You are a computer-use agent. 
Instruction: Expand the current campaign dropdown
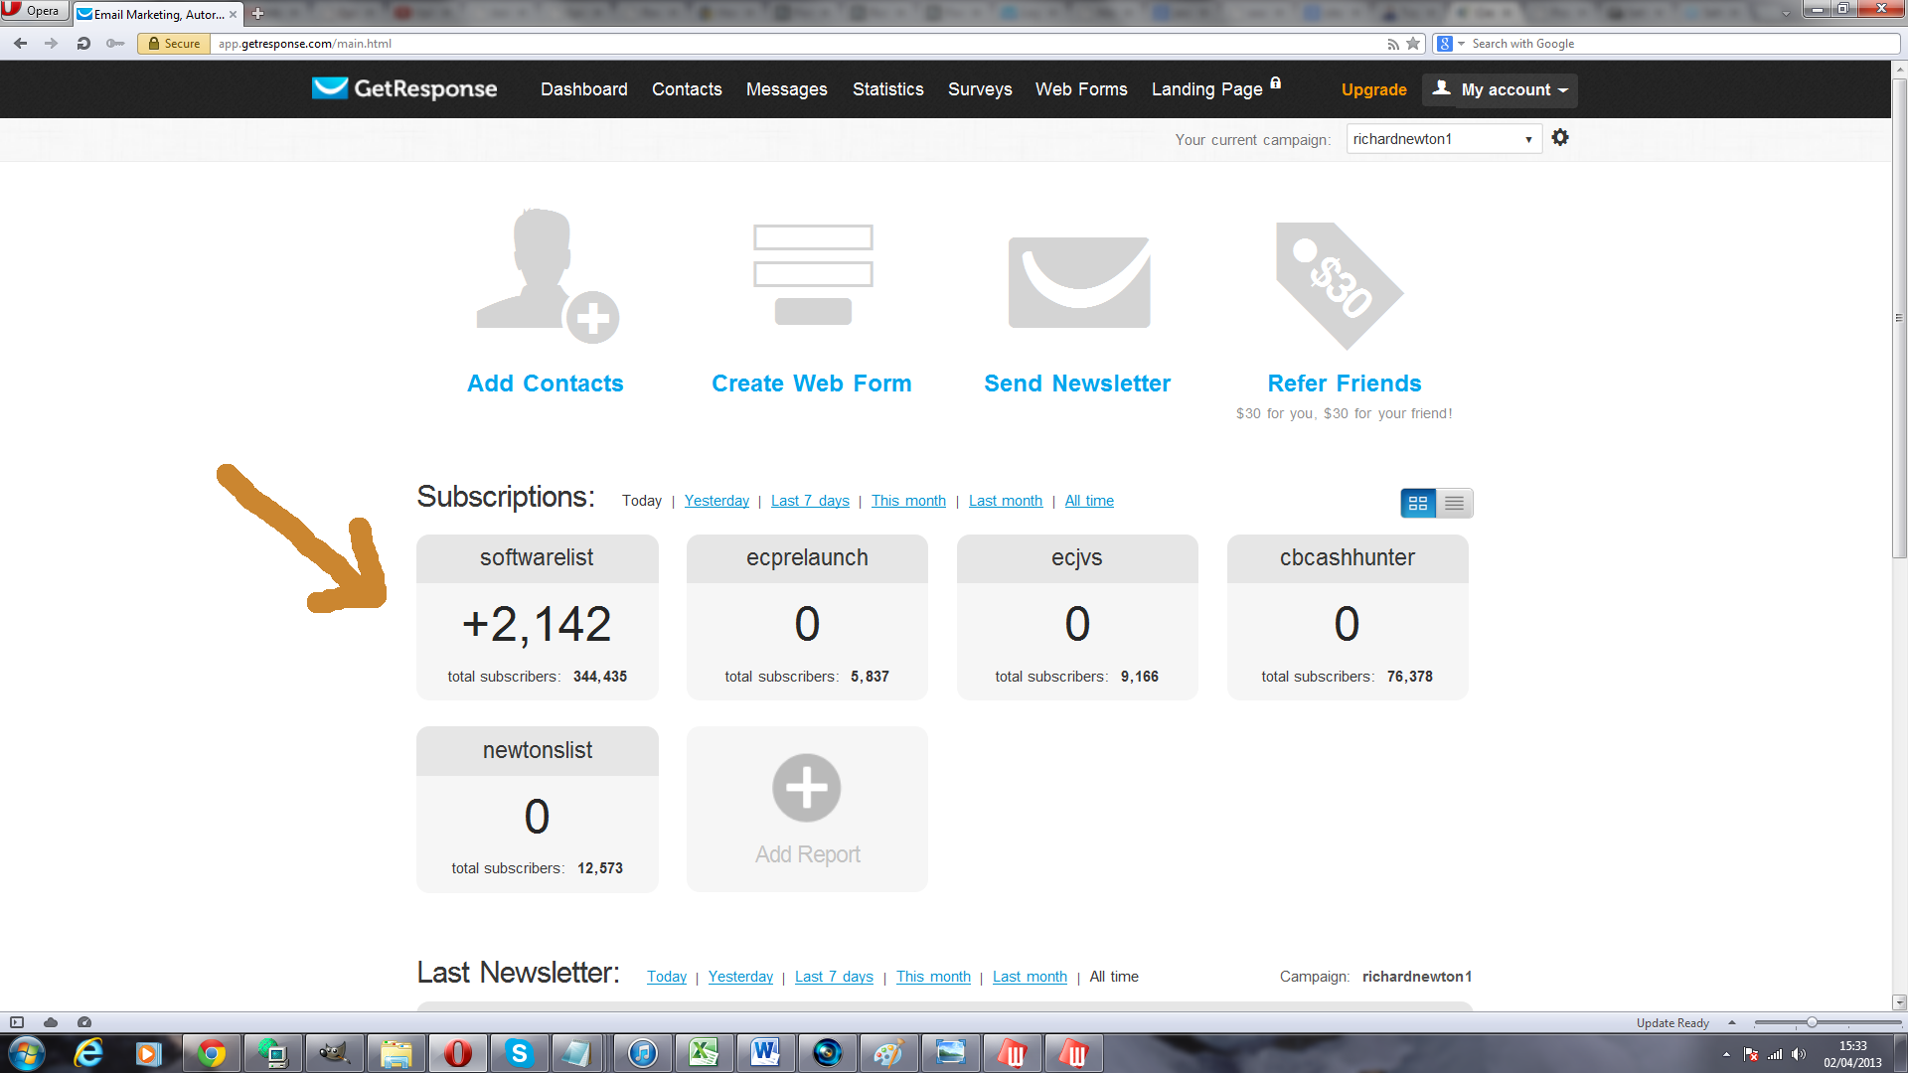pyautogui.click(x=1444, y=139)
